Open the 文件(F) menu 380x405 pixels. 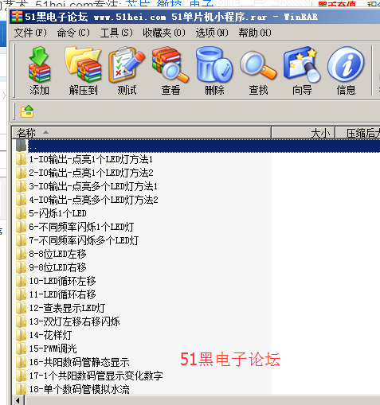point(30,33)
